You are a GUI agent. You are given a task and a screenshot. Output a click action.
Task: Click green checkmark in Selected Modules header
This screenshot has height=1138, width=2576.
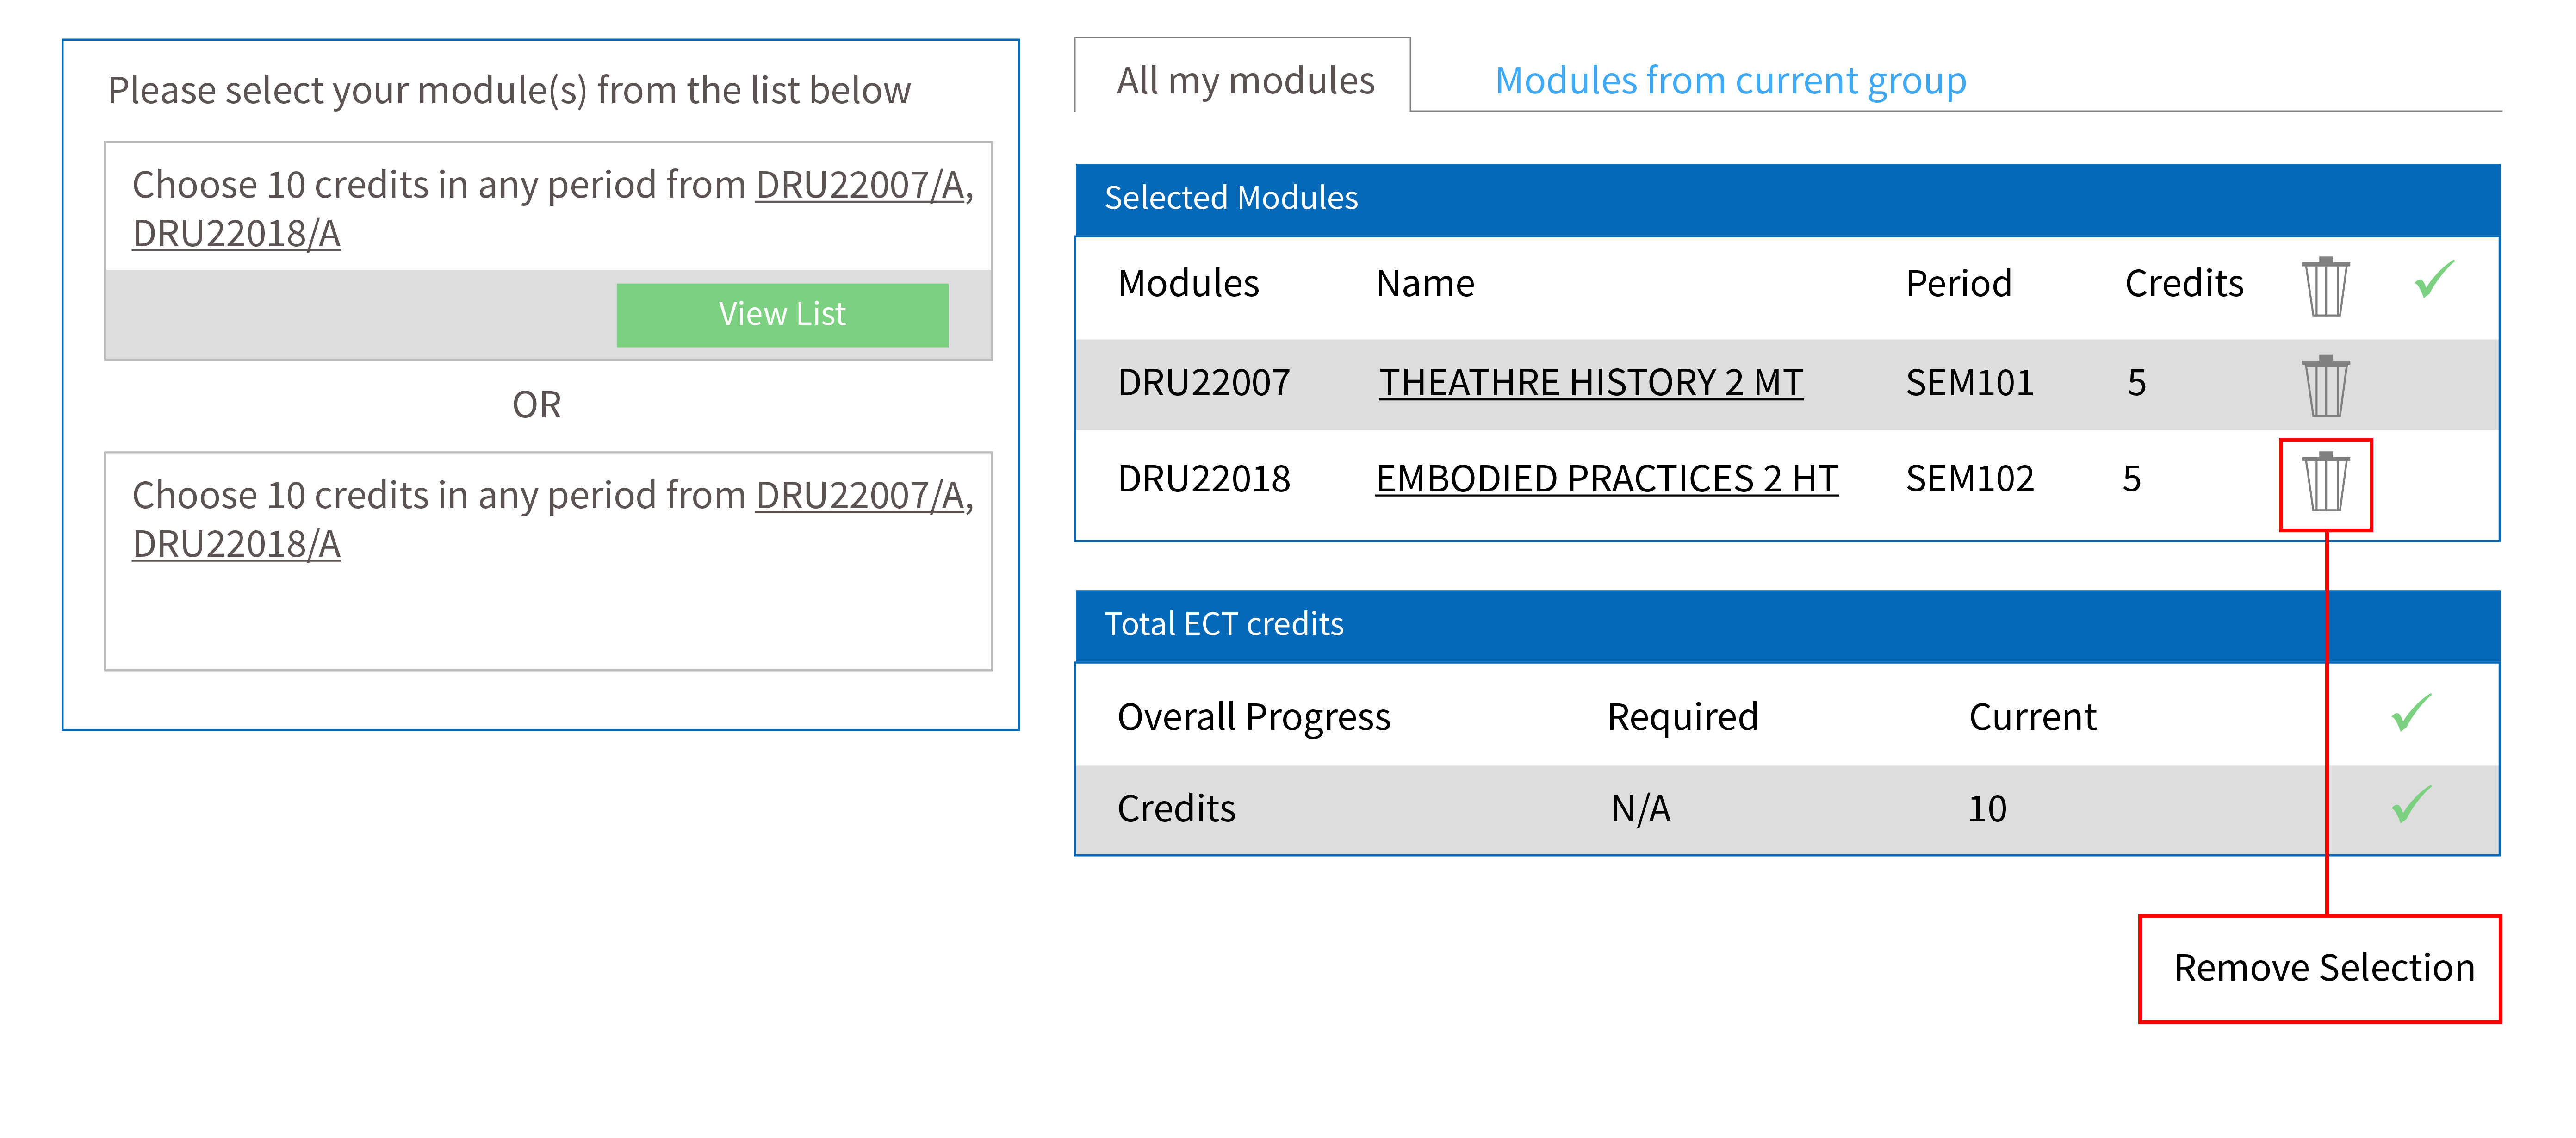click(2433, 280)
